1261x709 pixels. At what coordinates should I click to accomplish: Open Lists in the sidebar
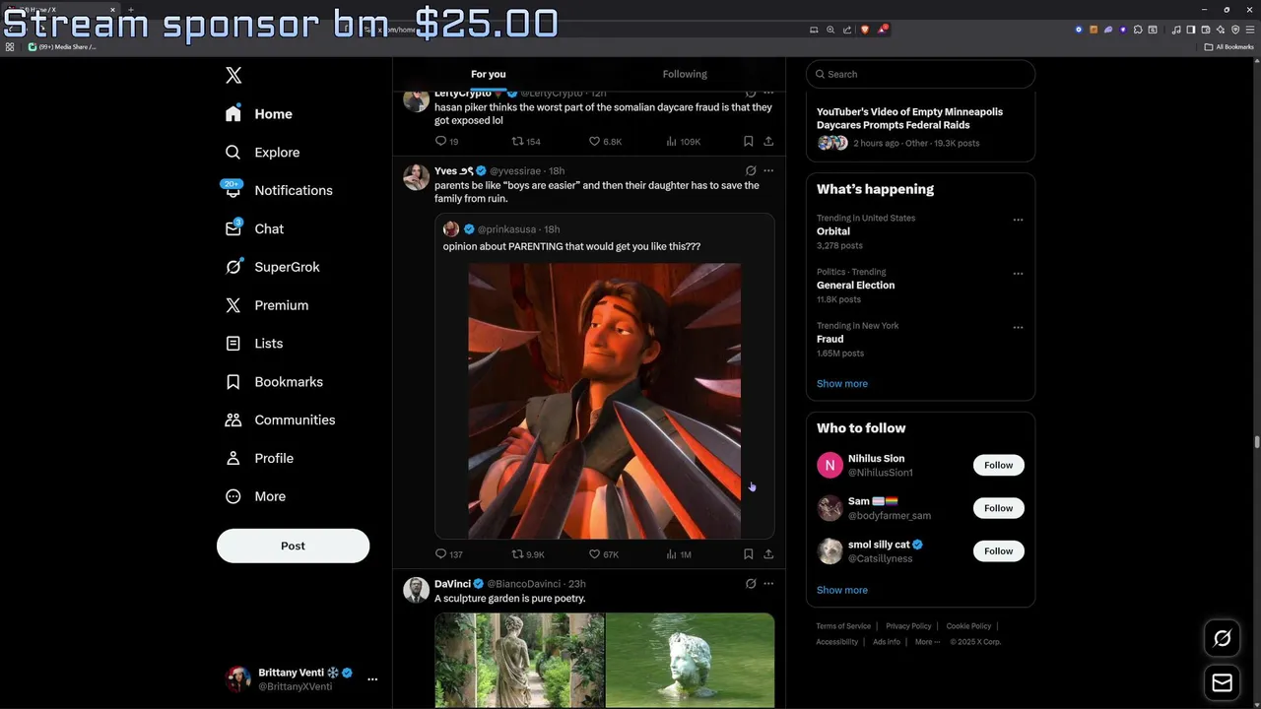254,344
